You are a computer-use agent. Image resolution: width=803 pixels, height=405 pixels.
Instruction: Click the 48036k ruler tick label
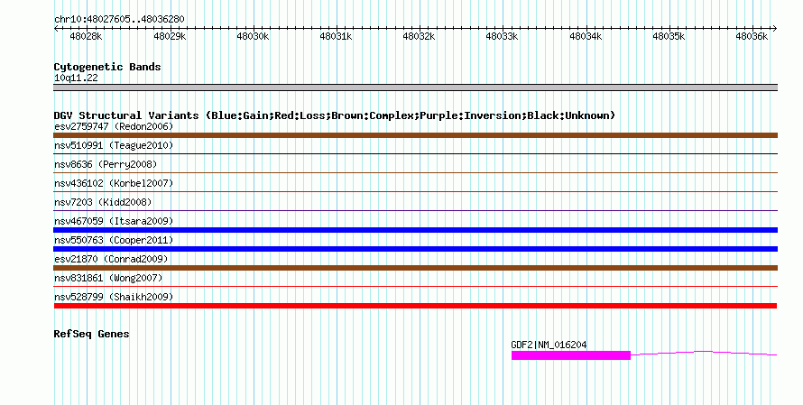coord(752,36)
